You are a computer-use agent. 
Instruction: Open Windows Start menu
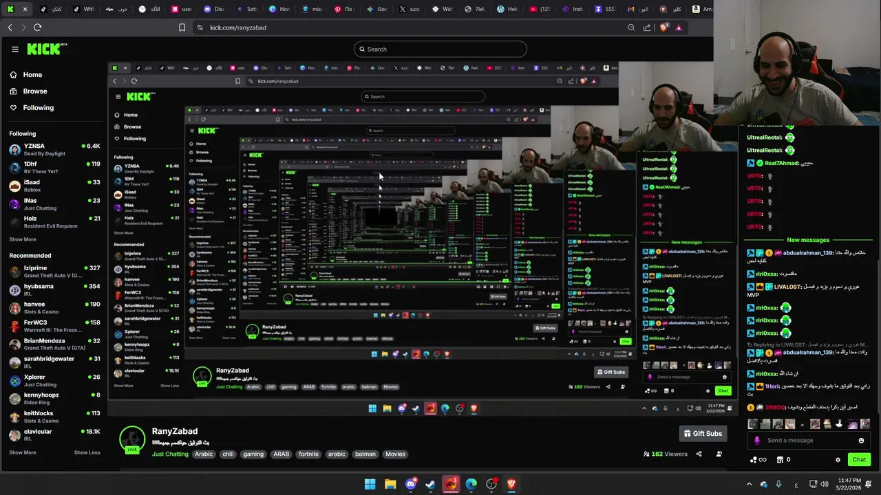pos(370,485)
